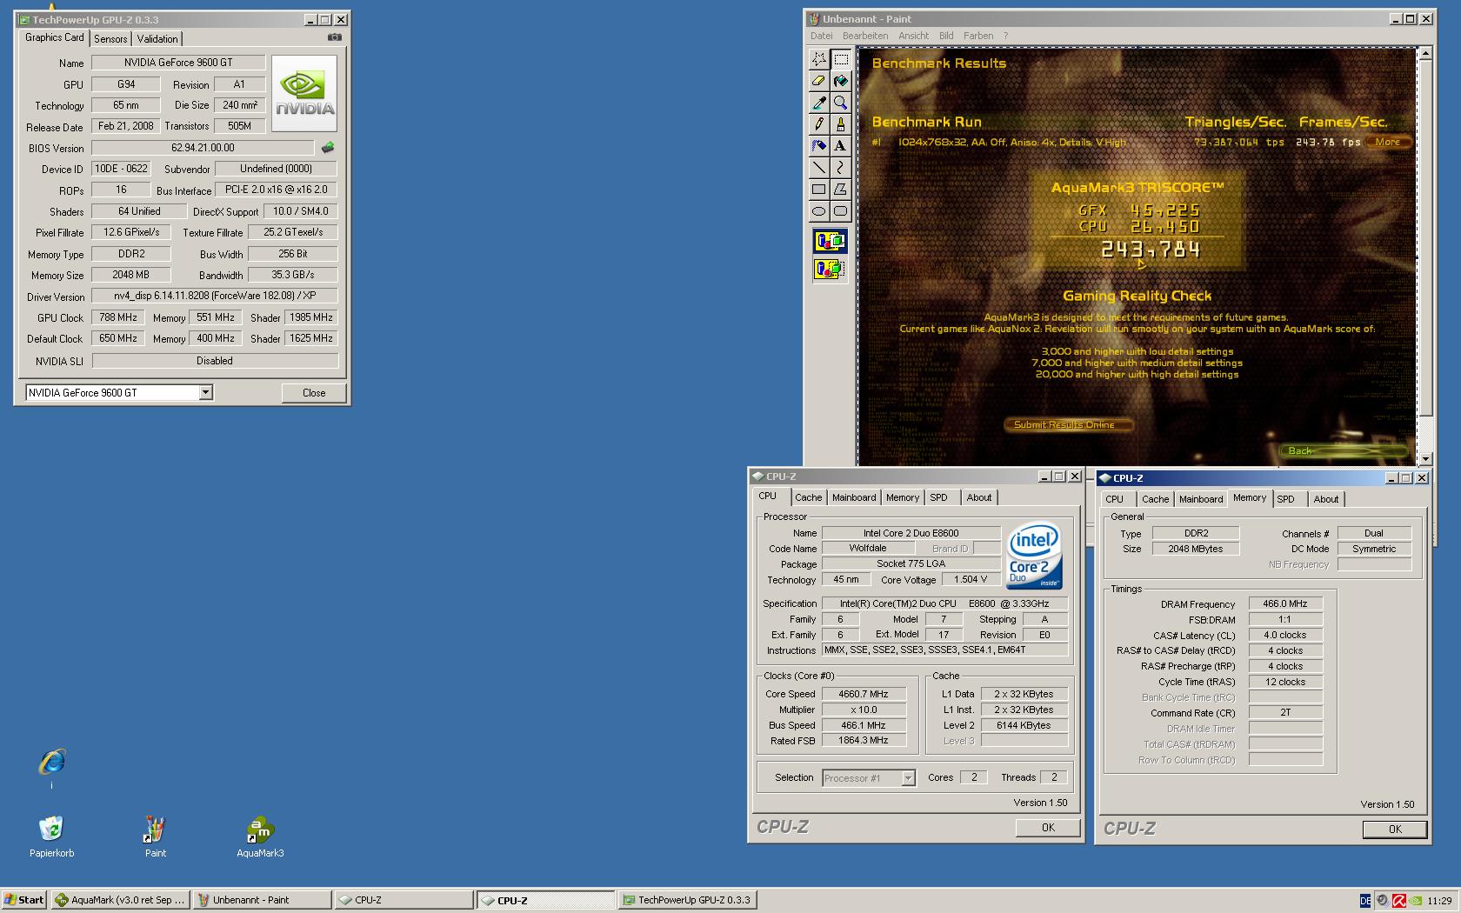This screenshot has width=1461, height=913.
Task: Switch to CPU tab in right CPU-Z window
Action: [x=1115, y=499]
